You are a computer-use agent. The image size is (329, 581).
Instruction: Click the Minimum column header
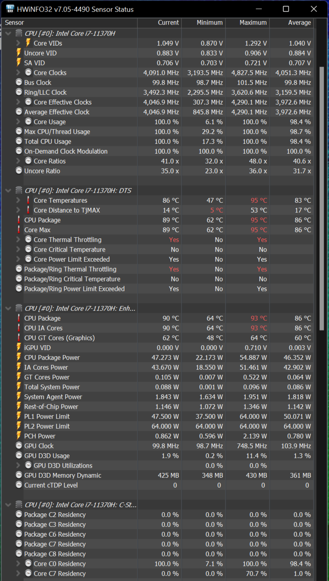point(203,23)
